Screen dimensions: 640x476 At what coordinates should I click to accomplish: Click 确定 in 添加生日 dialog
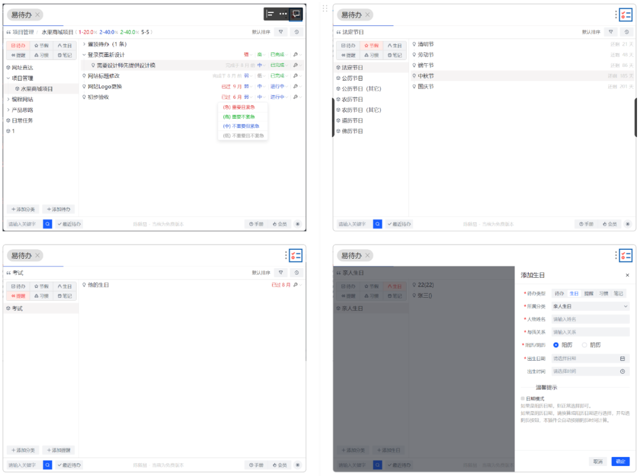point(620,461)
